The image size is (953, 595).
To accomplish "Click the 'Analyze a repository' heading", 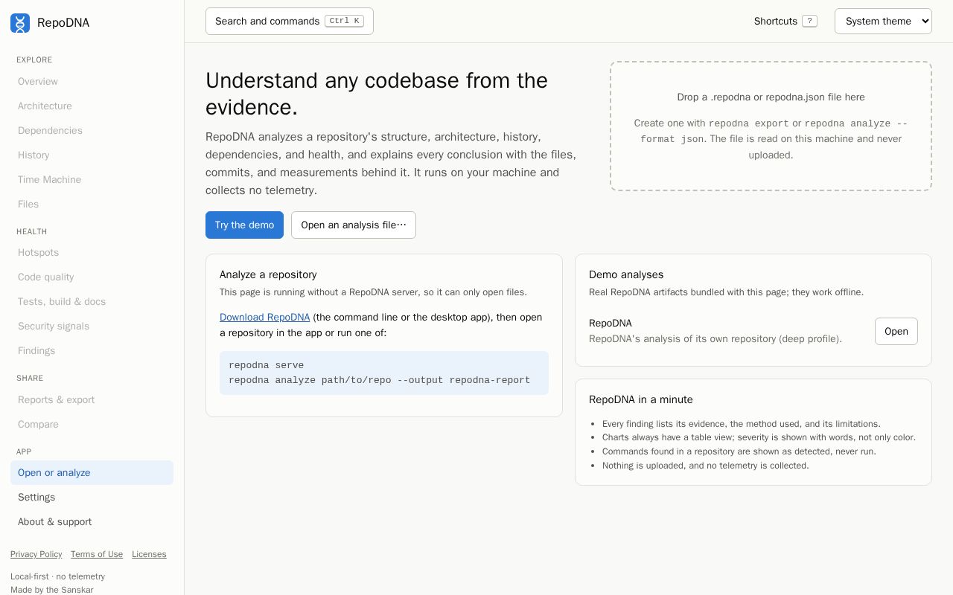I will (268, 274).
